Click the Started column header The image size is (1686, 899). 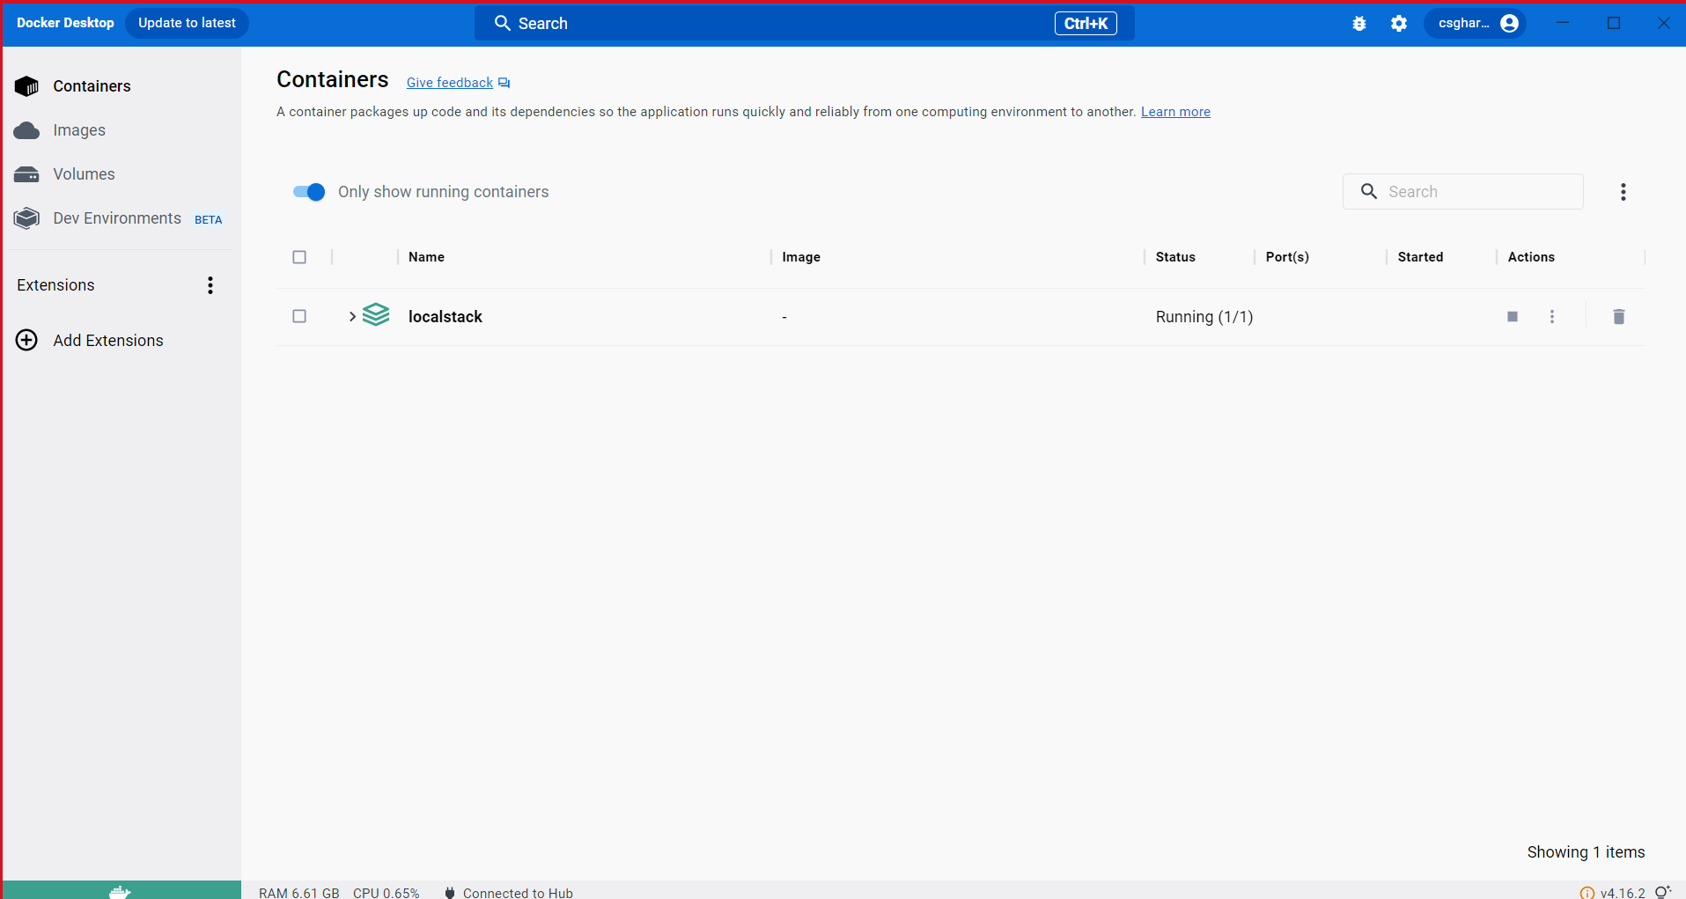pos(1420,257)
